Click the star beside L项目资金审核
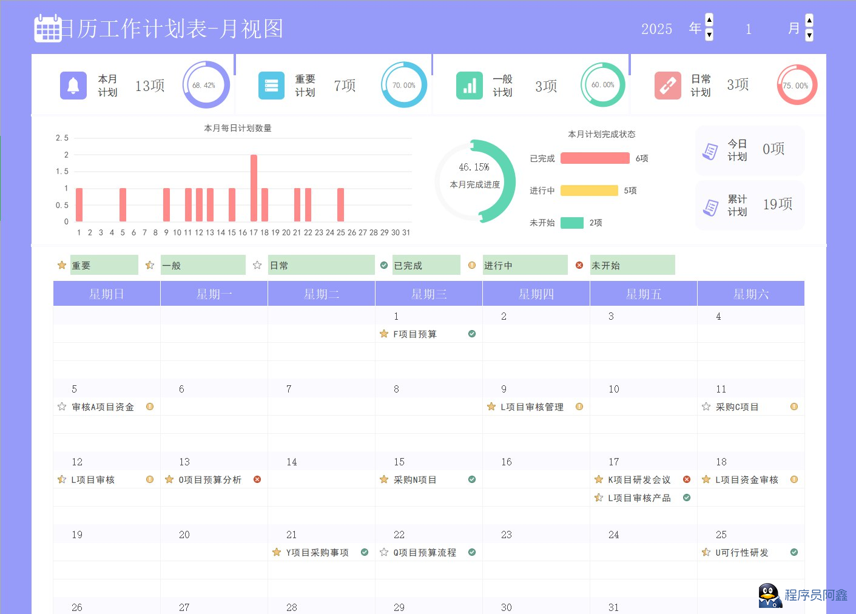This screenshot has height=614, width=856. click(x=706, y=479)
